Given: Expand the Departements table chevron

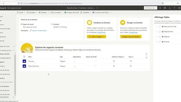Looking at the screenshot, I should (x=156, y=31).
